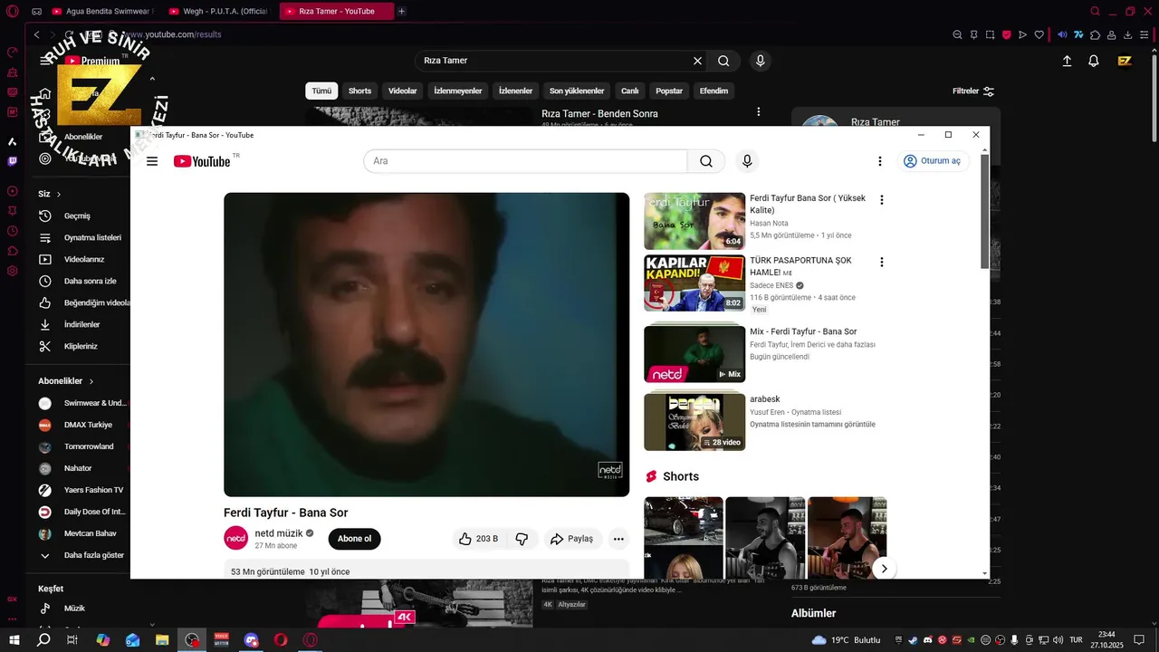This screenshot has height=652, width=1159.
Task: Open options menu for TÜRK PASAPORTUNA ŞOK HAMLE video
Action: [x=881, y=262]
